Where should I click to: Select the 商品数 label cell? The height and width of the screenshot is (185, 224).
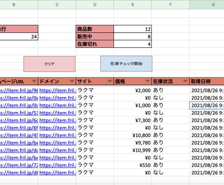(95, 29)
